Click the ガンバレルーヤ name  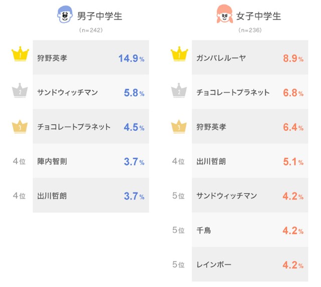click(221, 58)
